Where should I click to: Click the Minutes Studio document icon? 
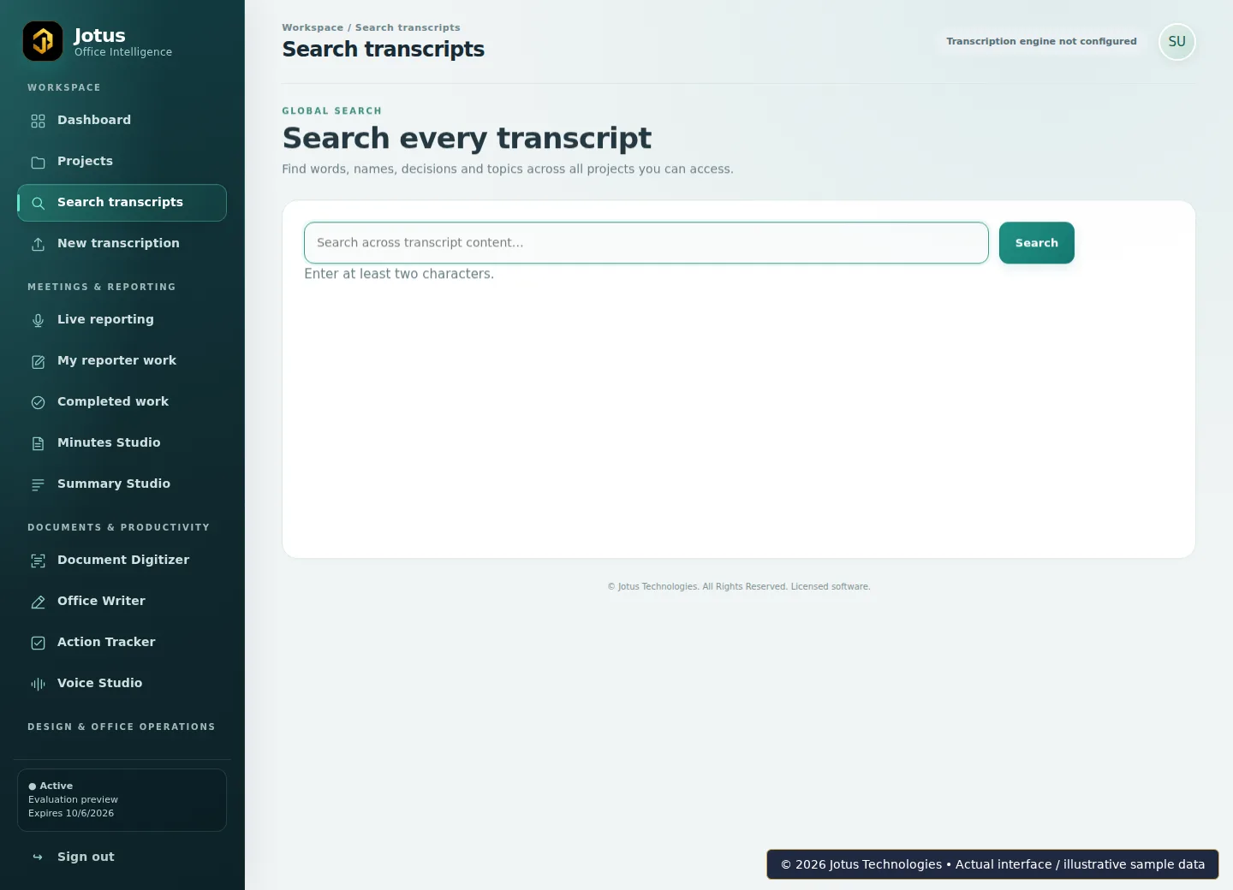pyautogui.click(x=38, y=443)
